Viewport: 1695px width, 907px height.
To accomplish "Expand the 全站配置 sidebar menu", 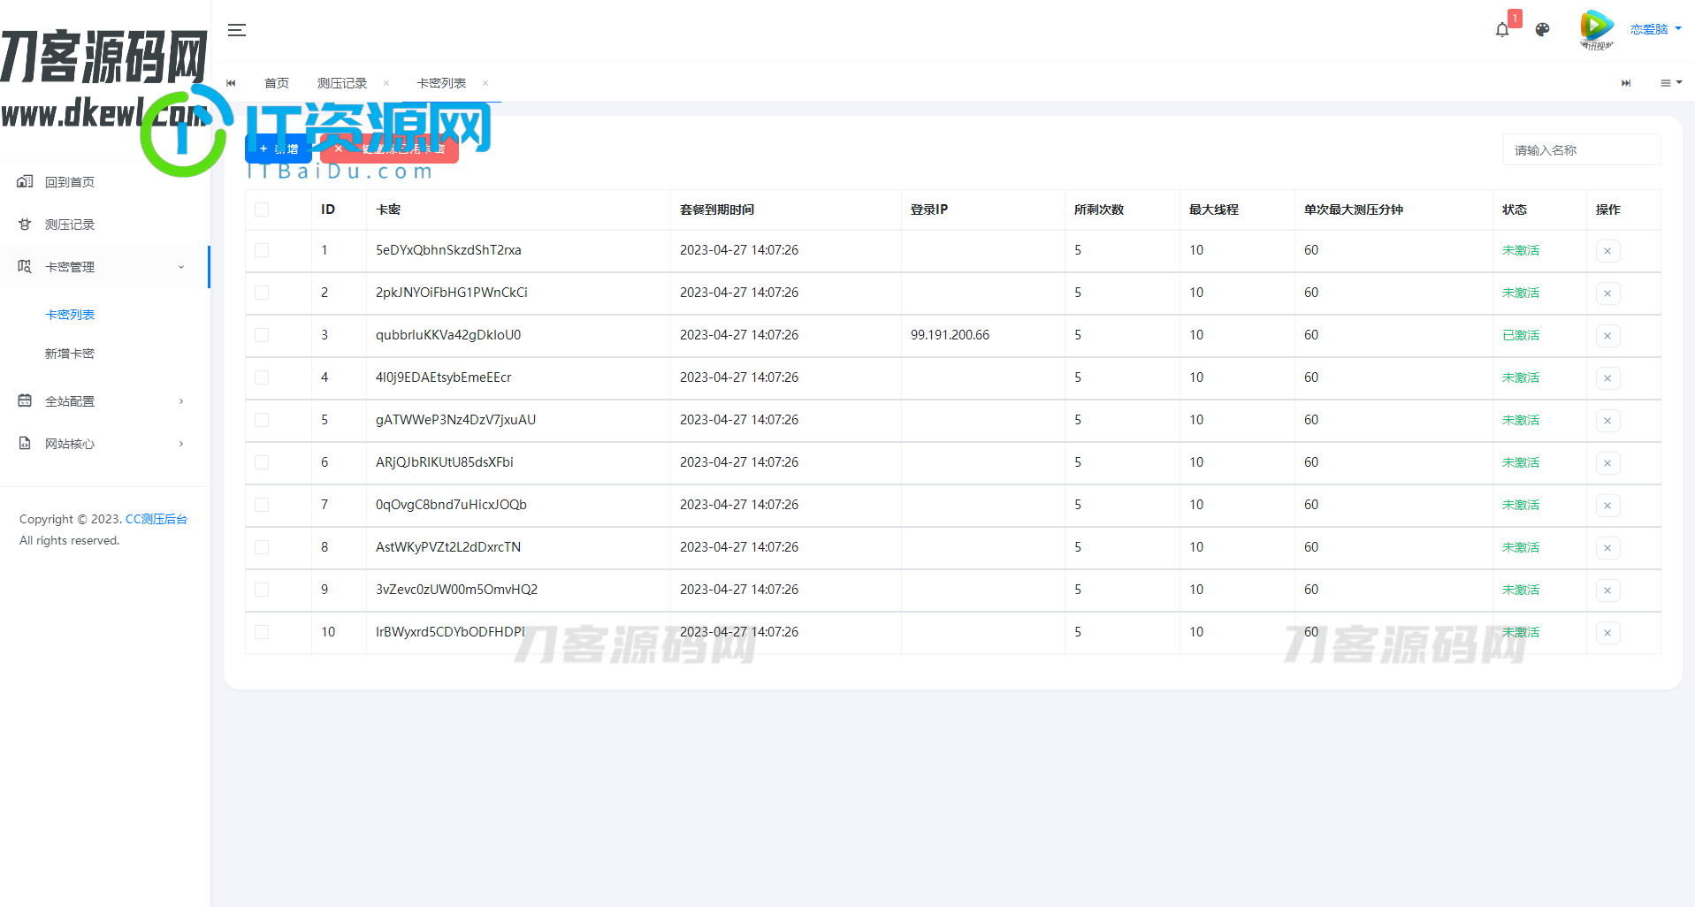I will [104, 401].
